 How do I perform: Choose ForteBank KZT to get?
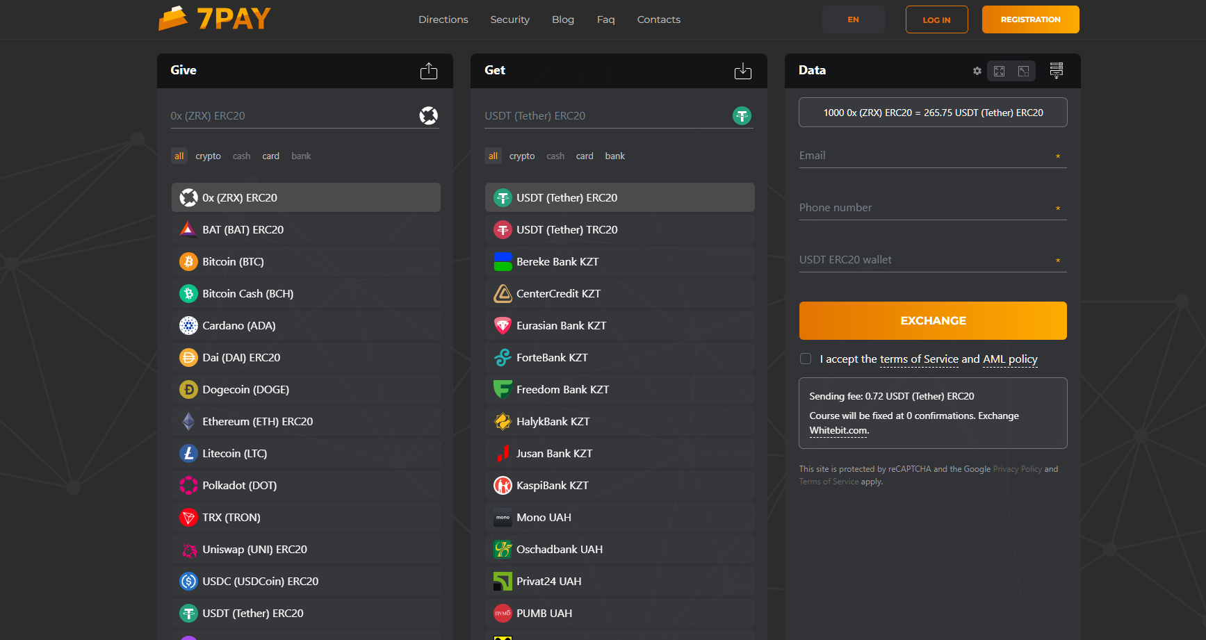[620, 357]
